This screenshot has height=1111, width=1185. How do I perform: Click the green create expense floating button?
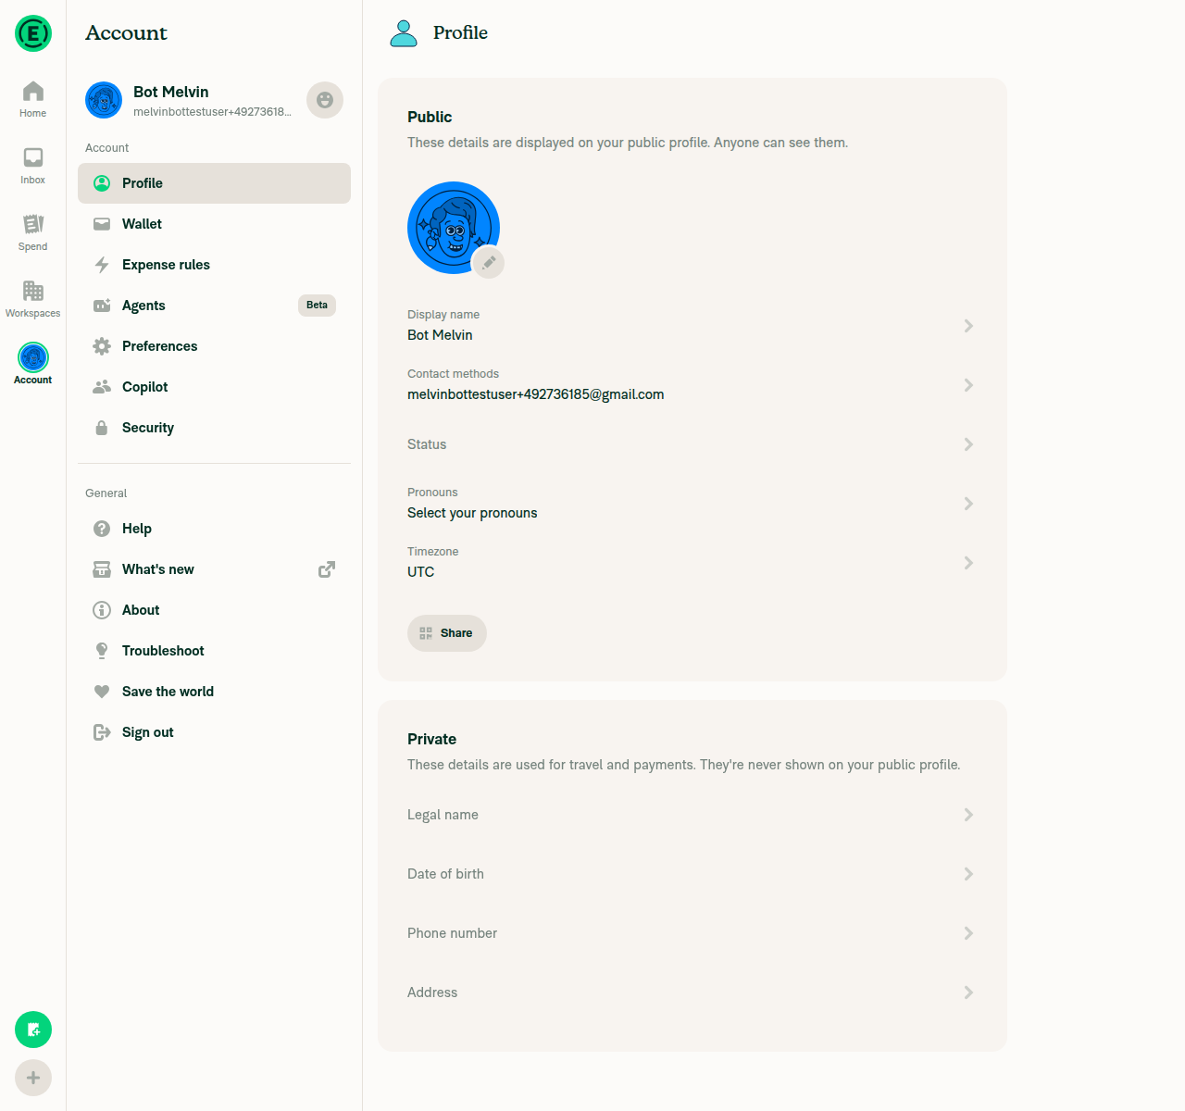[x=33, y=1030]
